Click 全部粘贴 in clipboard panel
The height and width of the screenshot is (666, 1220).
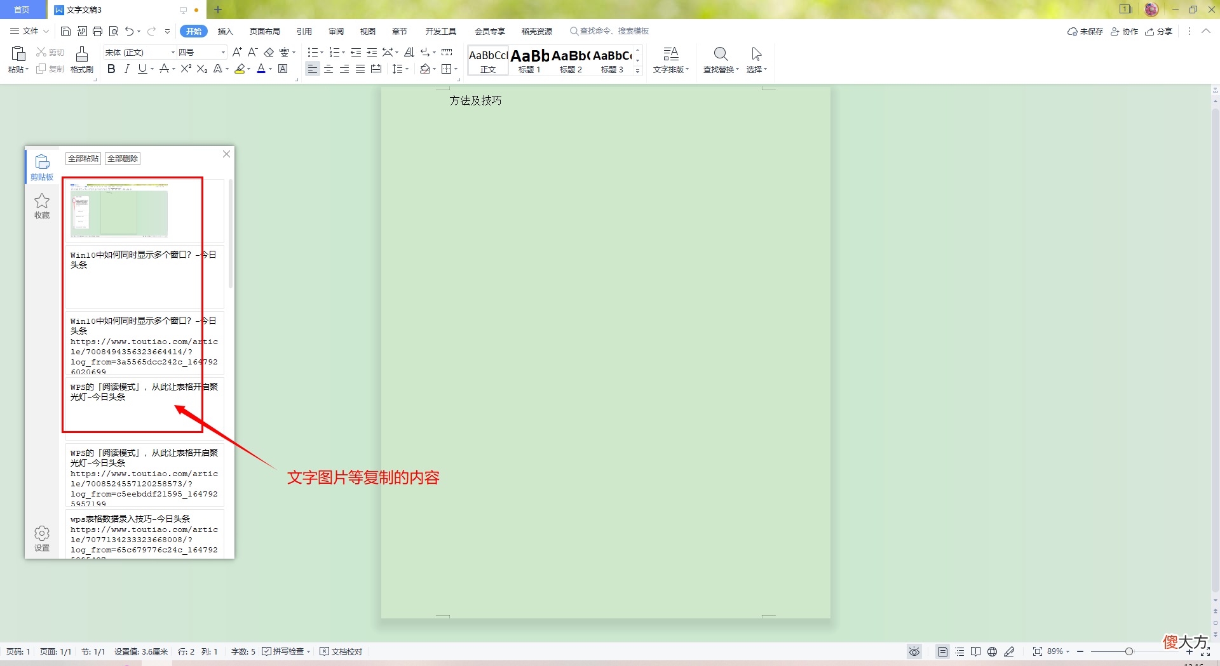pyautogui.click(x=83, y=159)
